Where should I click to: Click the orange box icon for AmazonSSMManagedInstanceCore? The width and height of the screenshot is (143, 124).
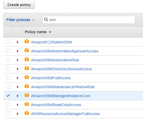click(x=27, y=95)
